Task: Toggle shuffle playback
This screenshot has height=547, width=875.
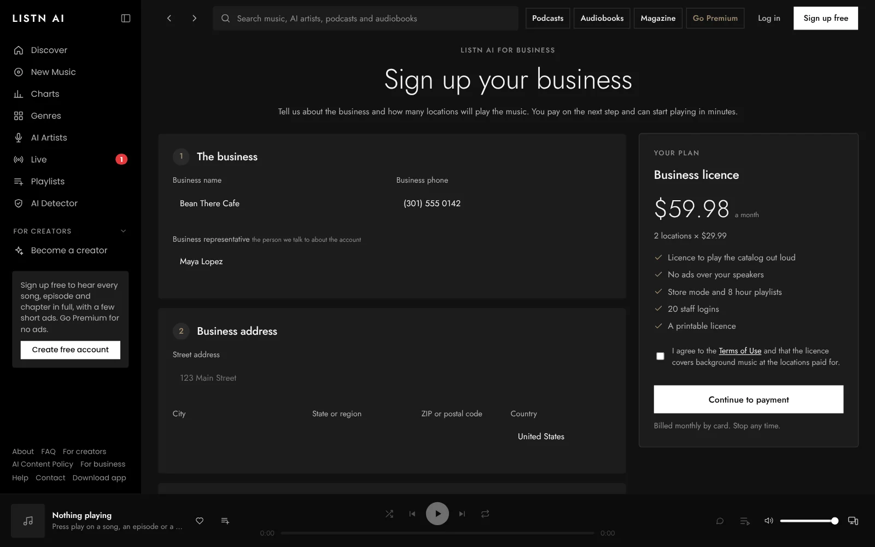Action: (389, 514)
